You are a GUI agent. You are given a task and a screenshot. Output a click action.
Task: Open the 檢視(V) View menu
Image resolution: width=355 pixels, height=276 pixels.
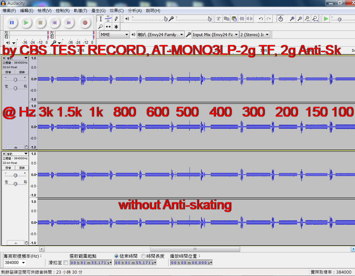tap(44, 11)
